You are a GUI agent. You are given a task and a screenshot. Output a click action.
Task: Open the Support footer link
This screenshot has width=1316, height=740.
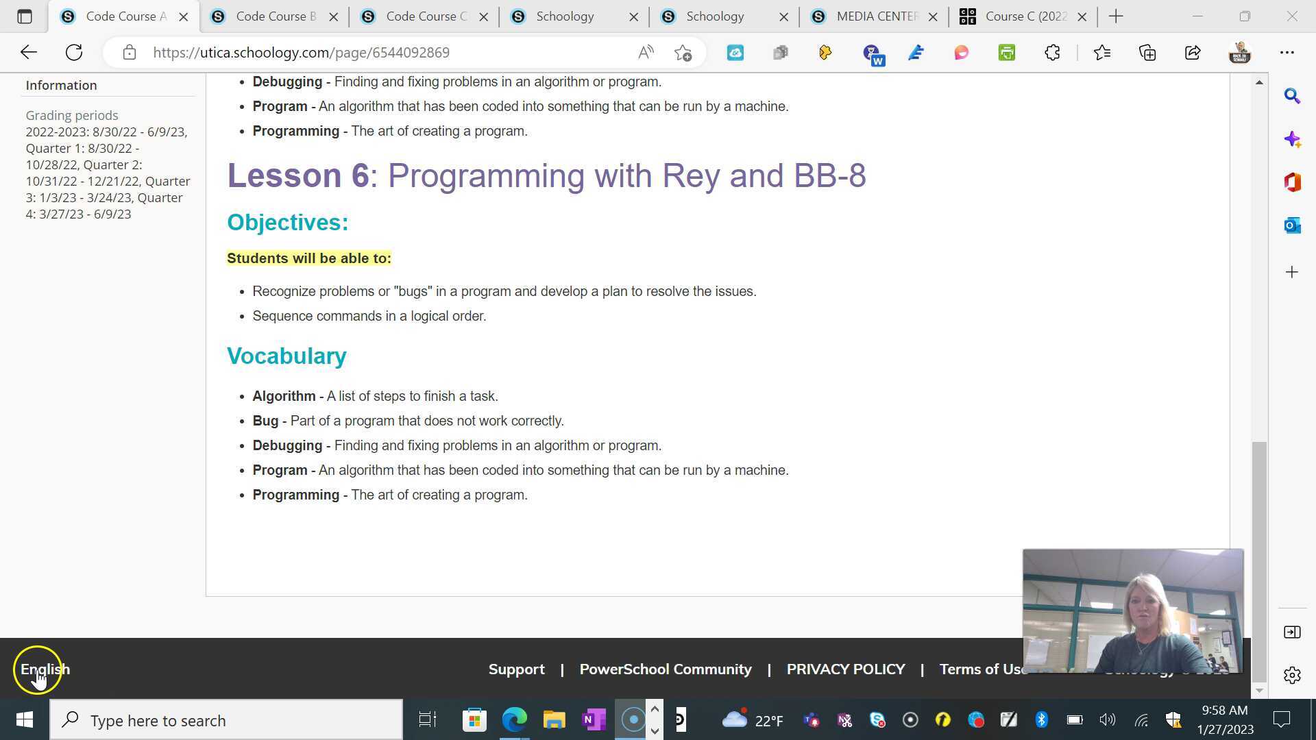[516, 669]
